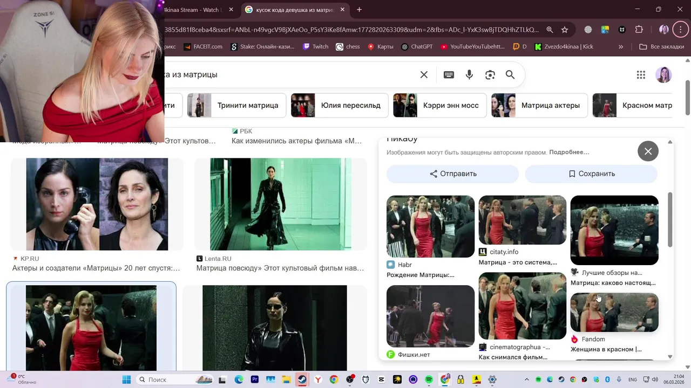Viewport: 691px width, 388px height.
Task: Open Spotify from the taskbar
Action: coord(429,379)
